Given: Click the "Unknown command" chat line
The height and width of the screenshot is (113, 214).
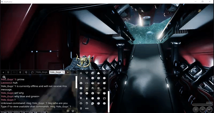Looking at the screenshot, I should point(34,103).
